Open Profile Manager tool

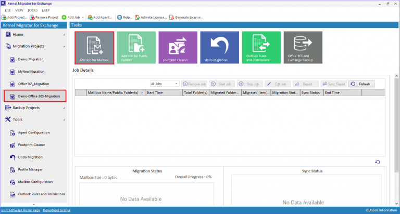coord(30,169)
